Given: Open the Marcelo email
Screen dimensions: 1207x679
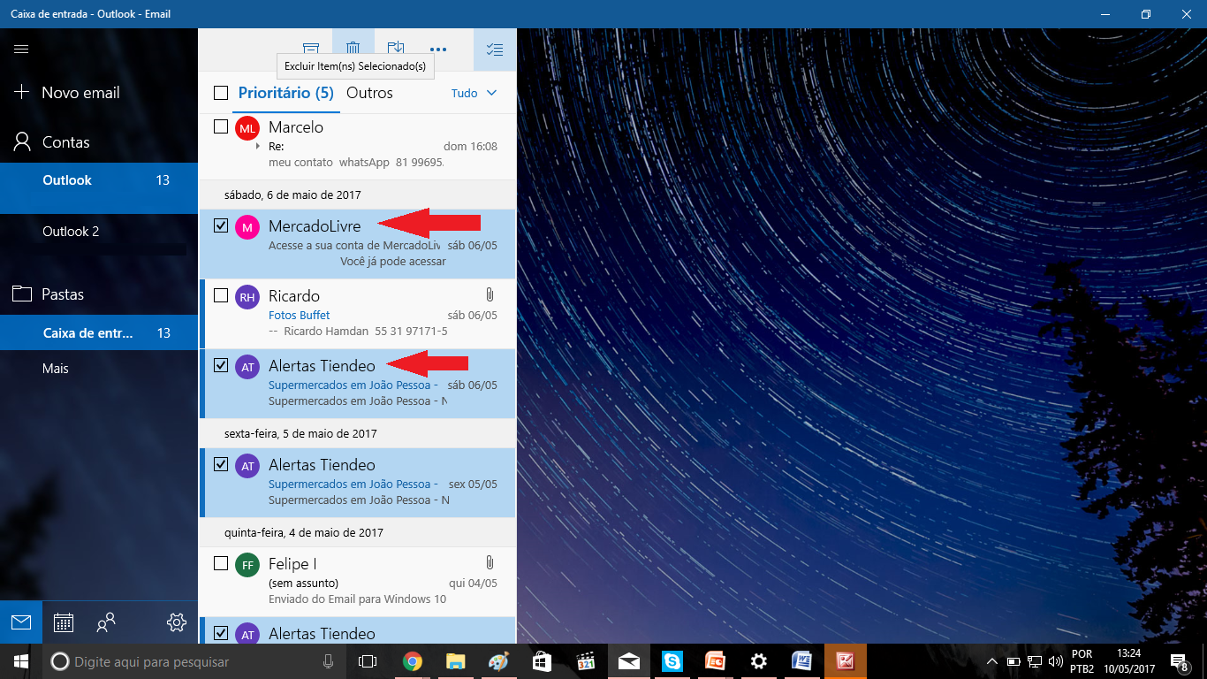Looking at the screenshot, I should click(x=357, y=145).
